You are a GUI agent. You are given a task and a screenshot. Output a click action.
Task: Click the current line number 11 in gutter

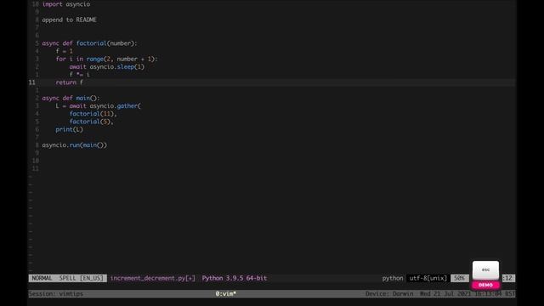(x=32, y=82)
